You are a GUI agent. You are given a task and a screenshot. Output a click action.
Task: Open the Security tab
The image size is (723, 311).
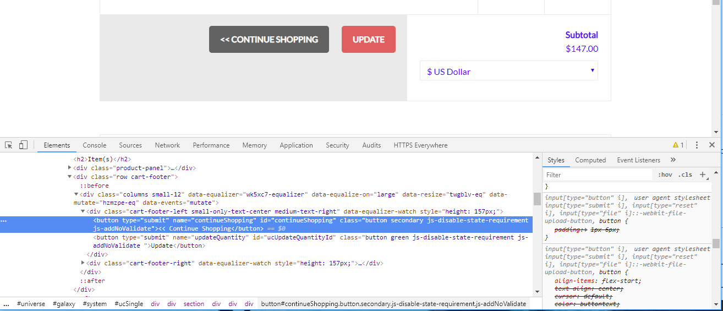[337, 145]
